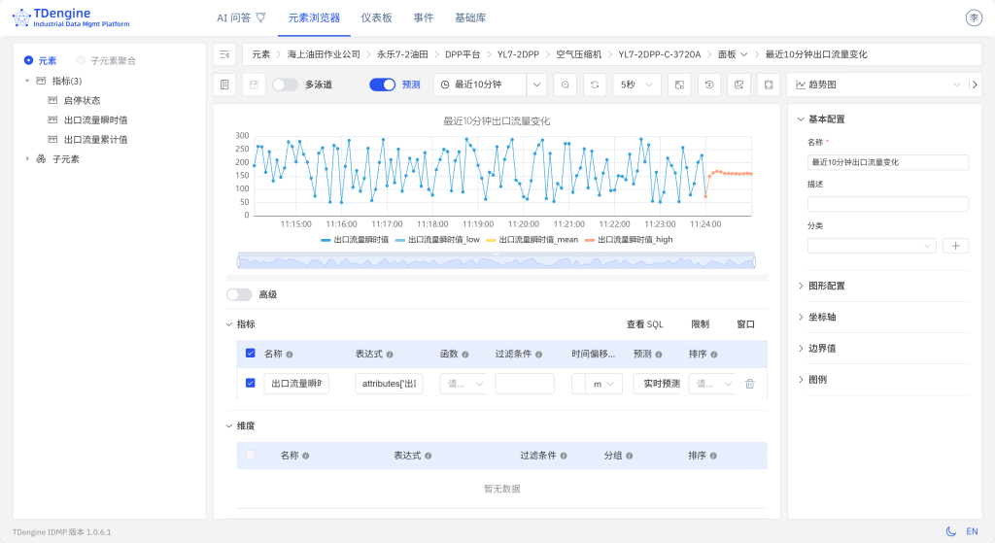
Task: Uncheck the 指标 header select-all checkbox
Action: coord(250,354)
